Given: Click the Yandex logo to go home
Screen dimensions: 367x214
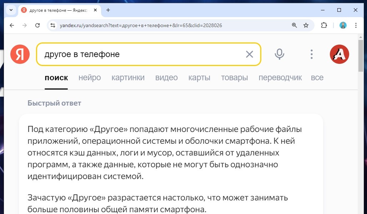Looking at the screenshot, I should coord(20,54).
